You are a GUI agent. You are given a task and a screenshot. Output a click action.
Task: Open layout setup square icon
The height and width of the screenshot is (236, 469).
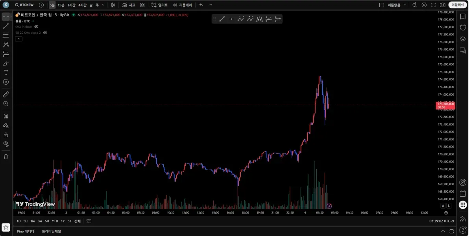[381, 5]
